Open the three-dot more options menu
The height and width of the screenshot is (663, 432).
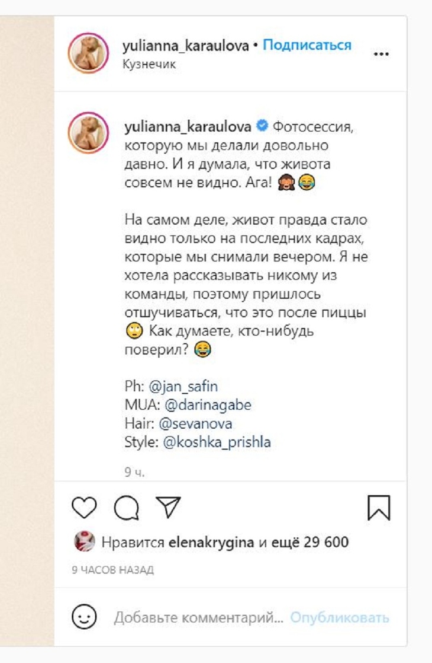tap(381, 54)
